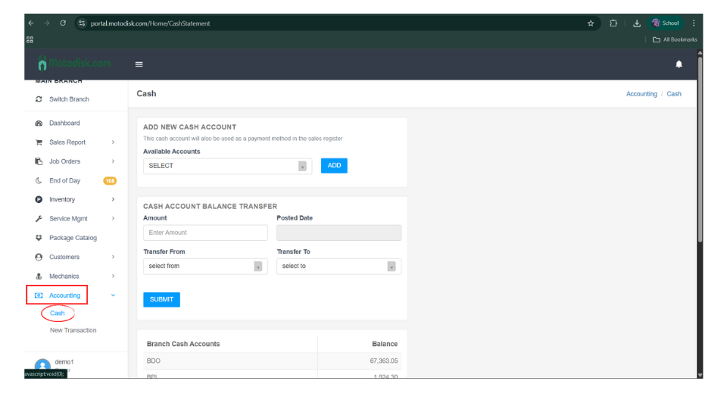The height and width of the screenshot is (409, 727).
Task: Select Cash under Accounting
Action: tap(58, 313)
